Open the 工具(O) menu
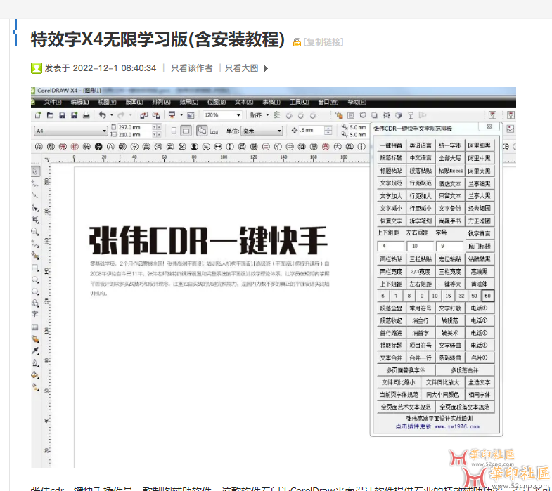552x491 pixels. pyautogui.click(x=300, y=102)
